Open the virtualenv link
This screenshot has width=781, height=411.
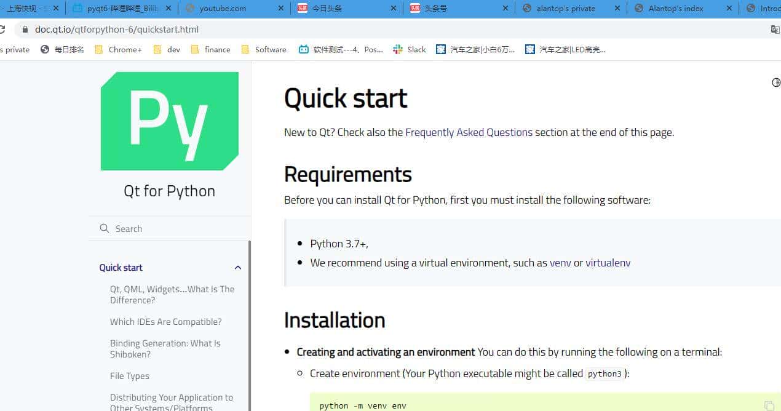[608, 263]
